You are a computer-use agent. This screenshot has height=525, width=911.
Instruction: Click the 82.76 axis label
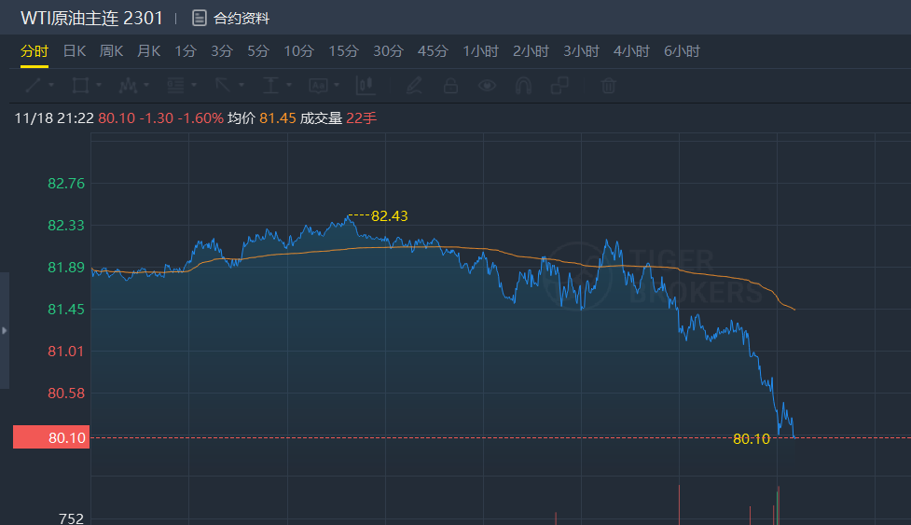click(x=66, y=184)
